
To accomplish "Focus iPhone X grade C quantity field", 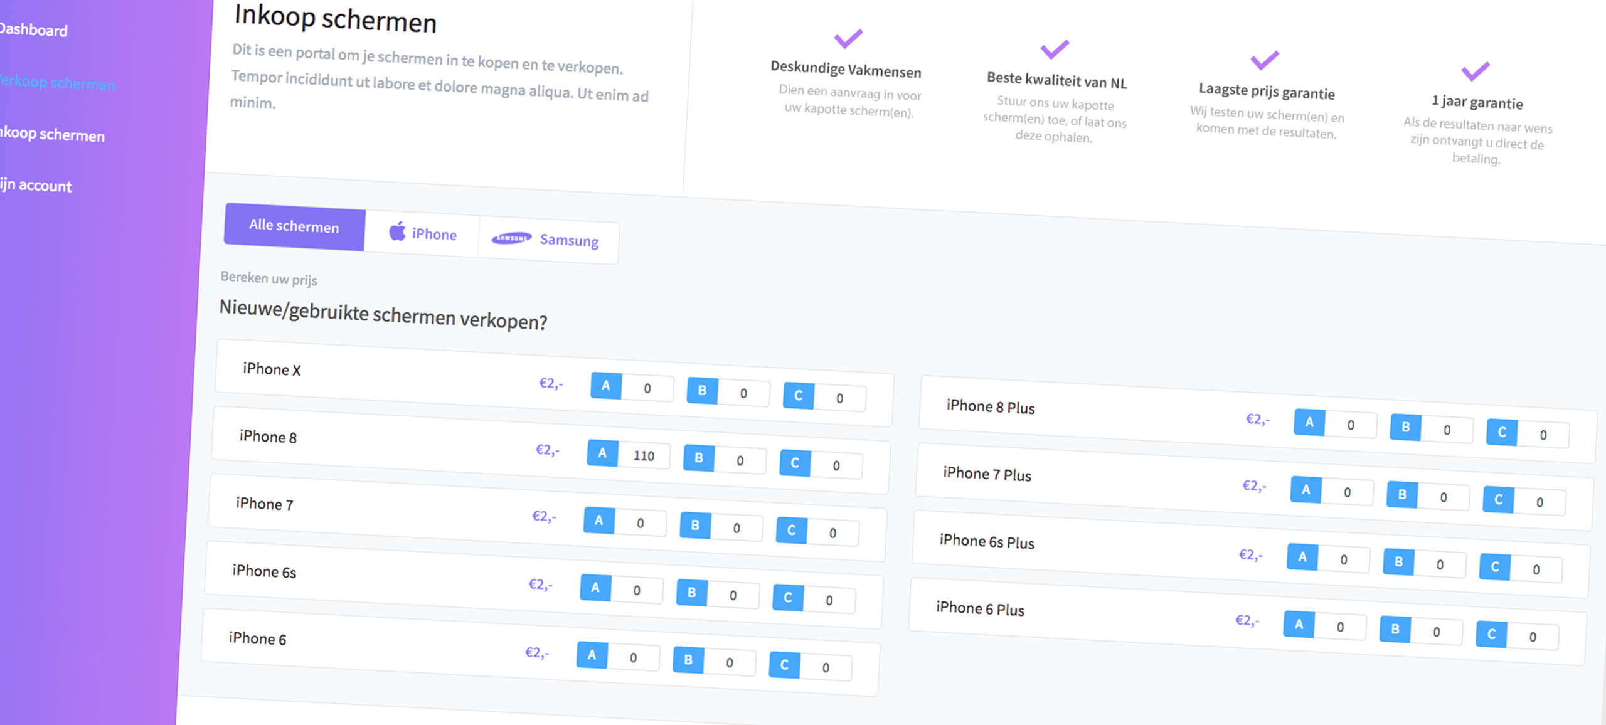I will point(839,398).
